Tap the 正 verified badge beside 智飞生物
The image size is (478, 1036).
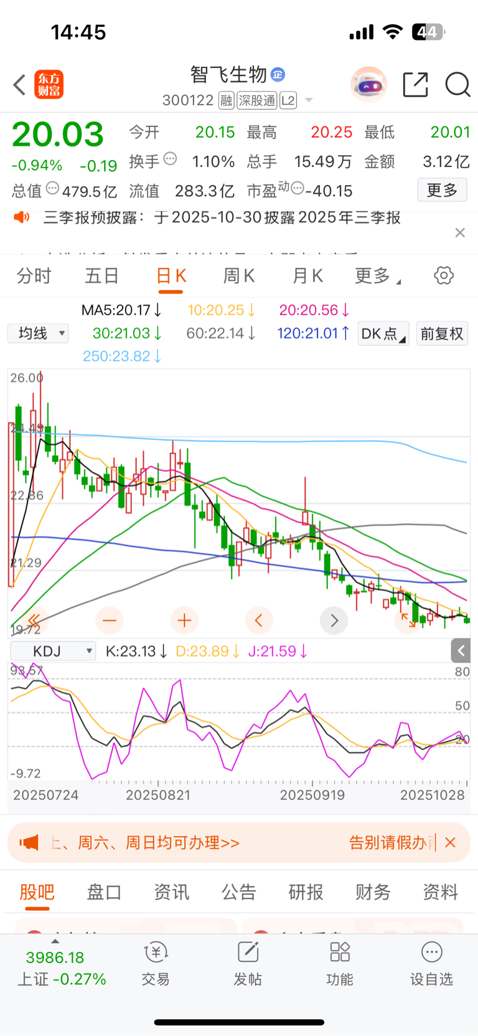point(278,75)
